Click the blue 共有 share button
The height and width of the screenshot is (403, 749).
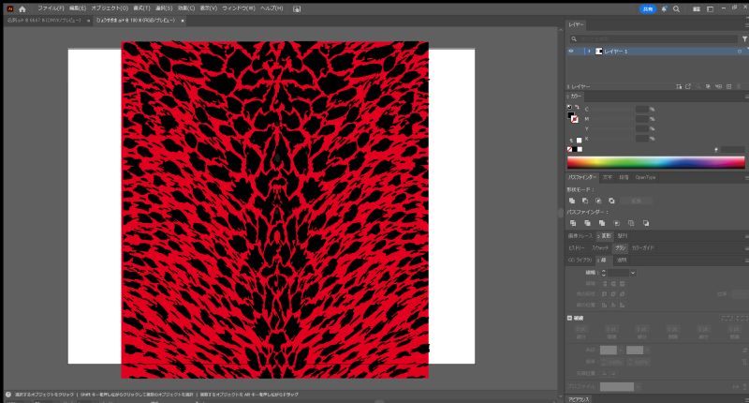pos(647,8)
